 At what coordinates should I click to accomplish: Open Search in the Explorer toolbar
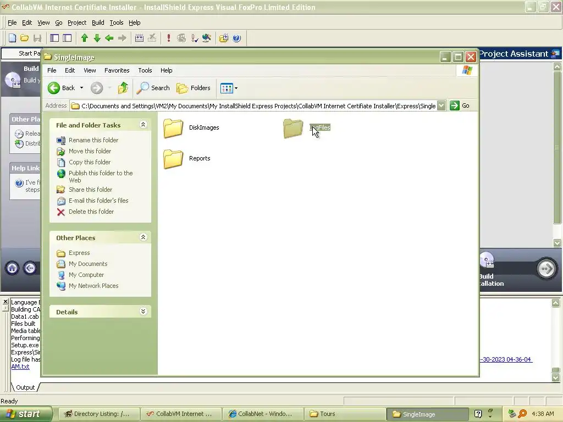click(x=153, y=88)
